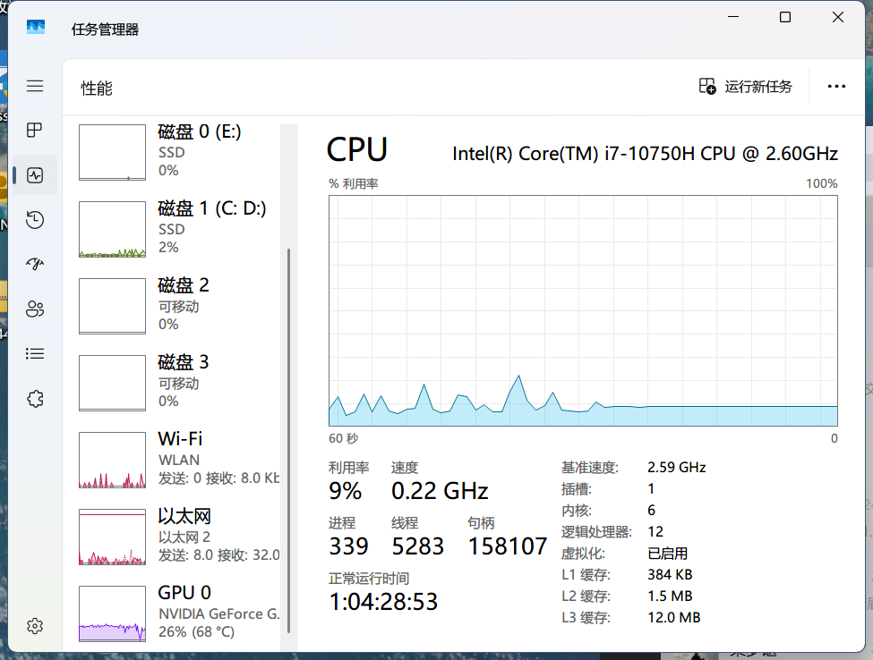Open the Startup apps page icon
Image resolution: width=873 pixels, height=660 pixels.
[x=35, y=264]
